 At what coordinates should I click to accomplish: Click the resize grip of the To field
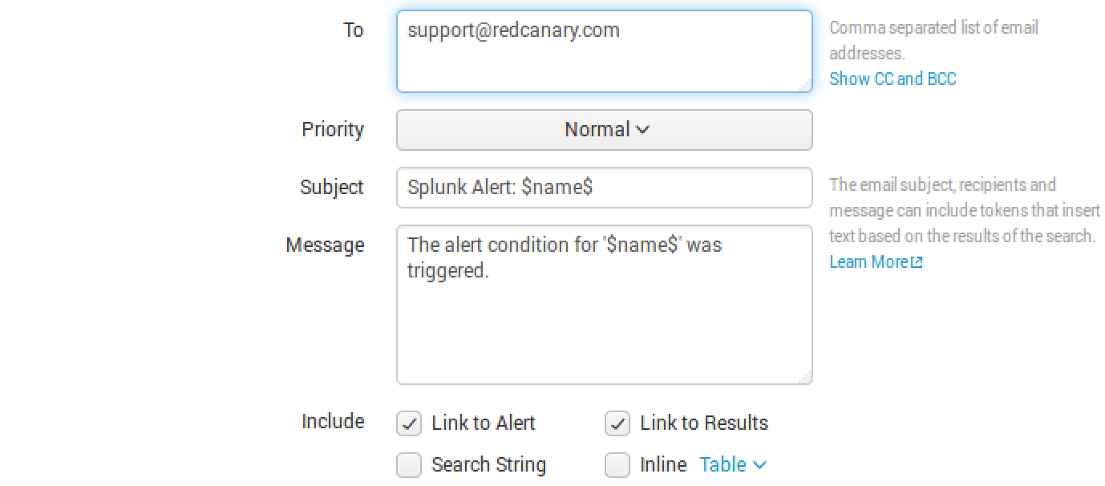pos(805,86)
